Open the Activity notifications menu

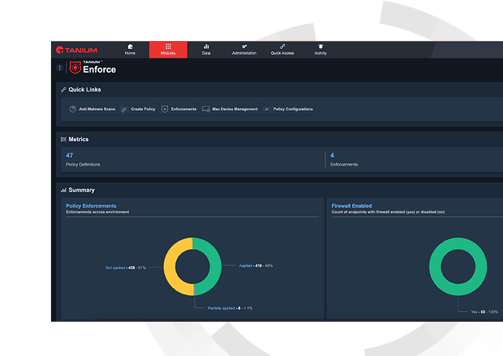321,50
